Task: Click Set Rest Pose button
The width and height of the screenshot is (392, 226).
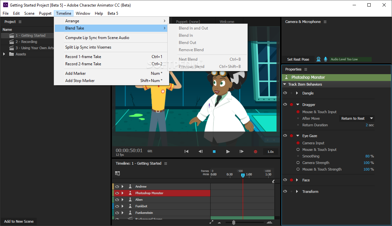Action: [298, 59]
